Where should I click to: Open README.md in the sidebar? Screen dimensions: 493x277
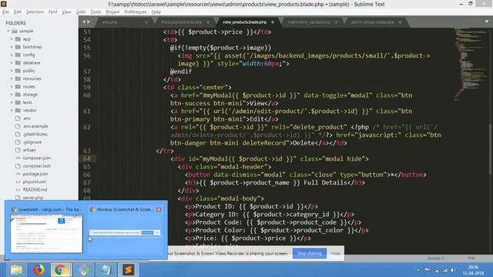coord(35,190)
